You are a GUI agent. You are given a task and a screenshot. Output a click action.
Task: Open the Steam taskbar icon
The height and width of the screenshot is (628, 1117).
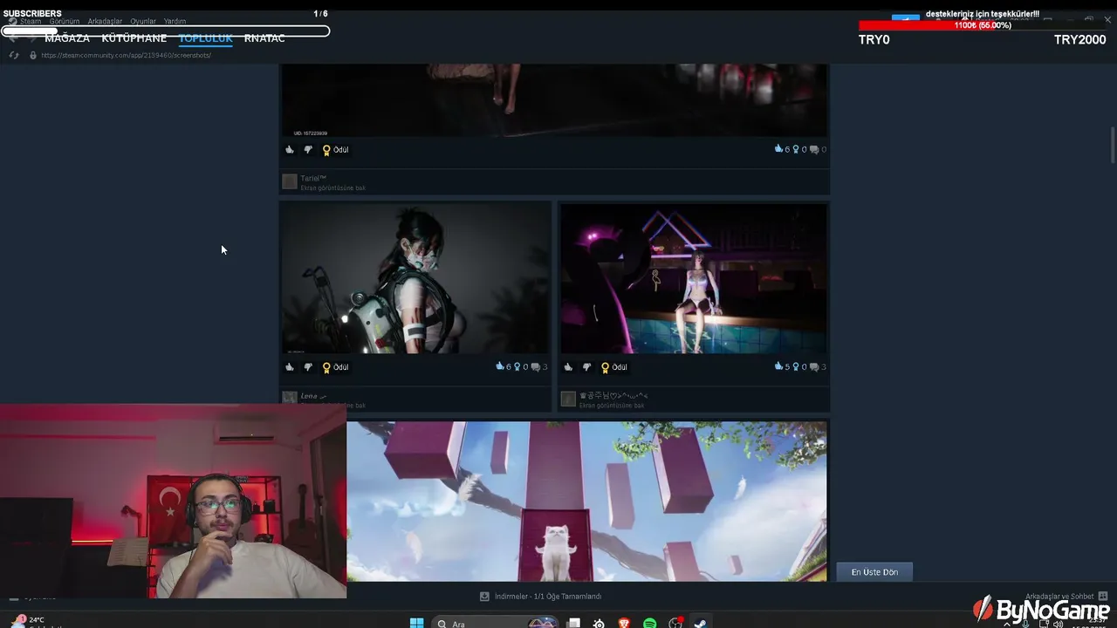tap(700, 623)
